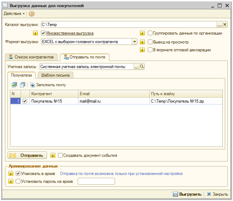Enable Группировать данные по организации checkbox

pos(150,33)
